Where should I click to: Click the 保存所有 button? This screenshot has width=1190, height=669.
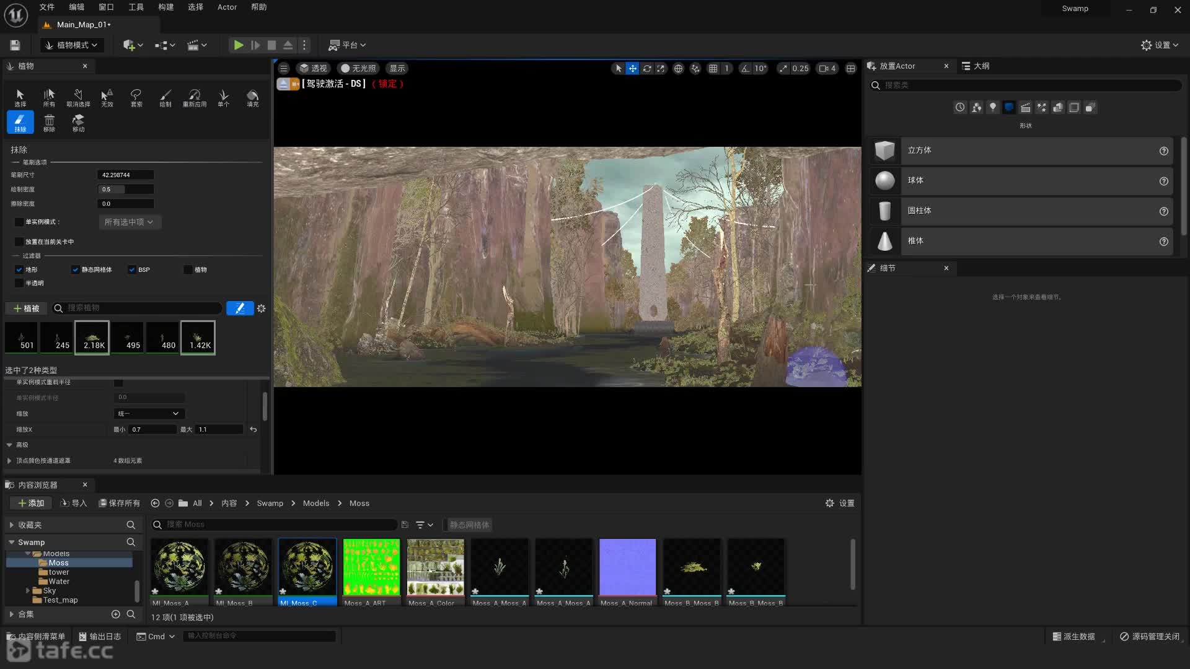pos(119,503)
